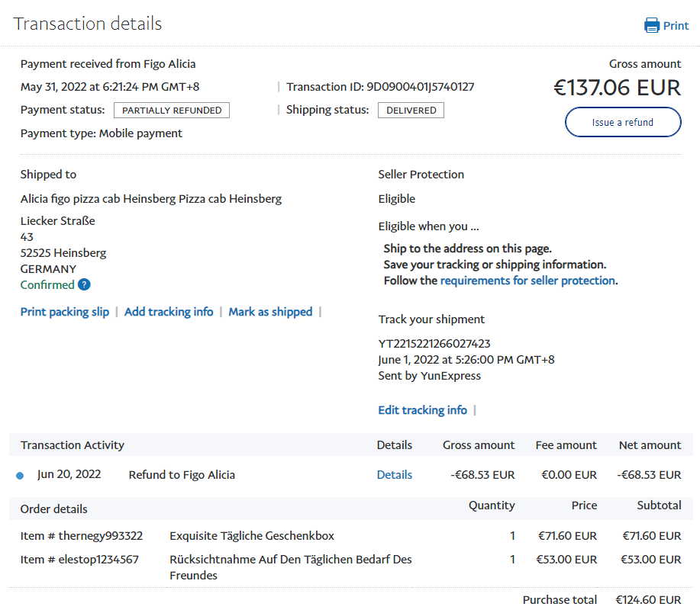Click Edit tracking info link

(x=422, y=410)
